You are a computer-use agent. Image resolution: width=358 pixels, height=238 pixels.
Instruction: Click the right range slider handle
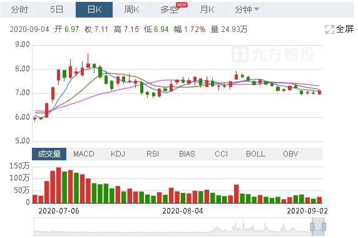(x=324, y=227)
